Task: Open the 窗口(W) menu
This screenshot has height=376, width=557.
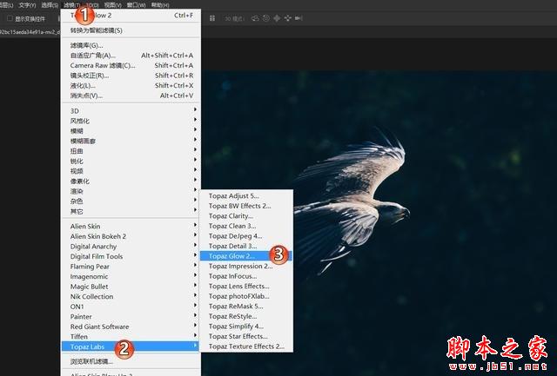Action: [x=136, y=5]
